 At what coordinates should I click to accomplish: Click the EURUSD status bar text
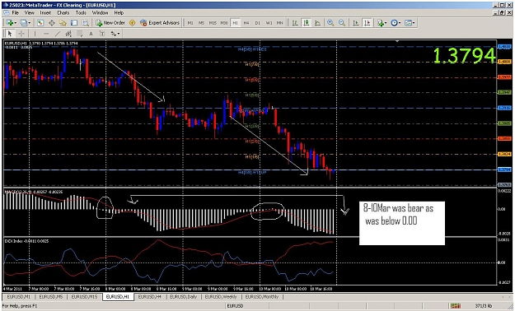[235, 306]
